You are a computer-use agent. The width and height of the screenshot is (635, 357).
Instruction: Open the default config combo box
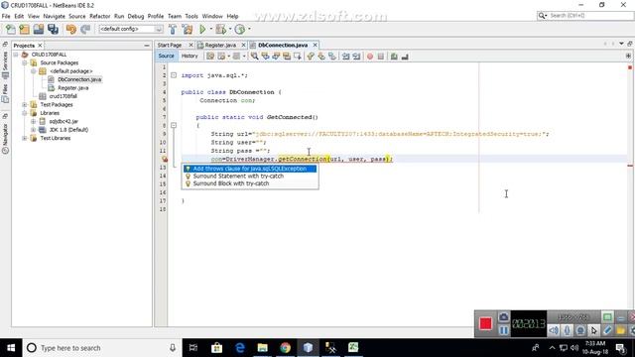[131, 29]
